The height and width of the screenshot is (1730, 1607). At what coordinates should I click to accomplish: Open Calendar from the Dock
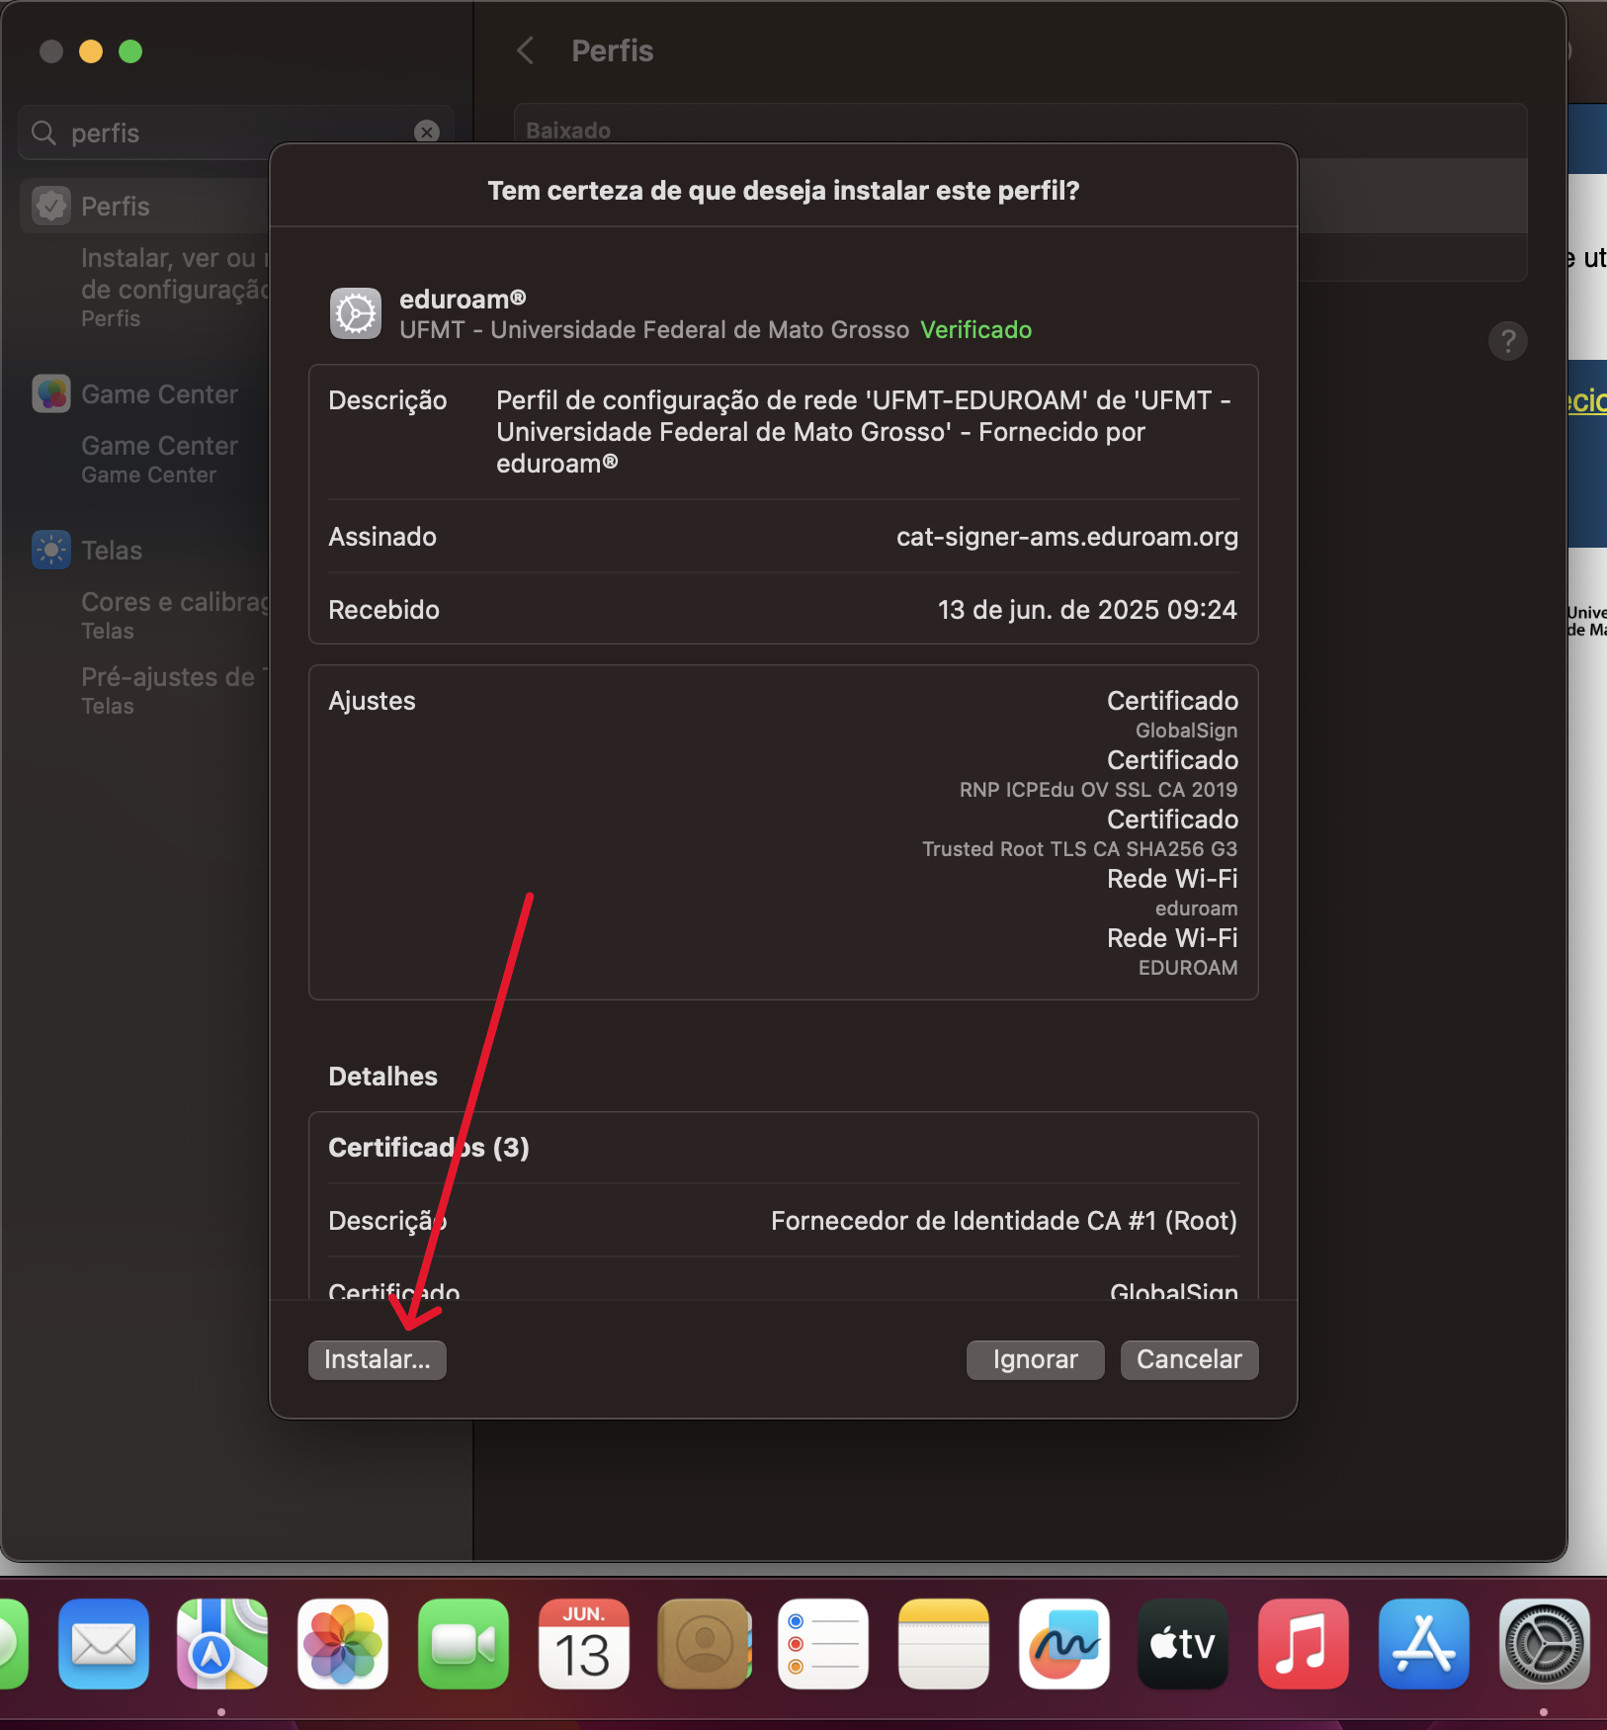pyautogui.click(x=584, y=1644)
